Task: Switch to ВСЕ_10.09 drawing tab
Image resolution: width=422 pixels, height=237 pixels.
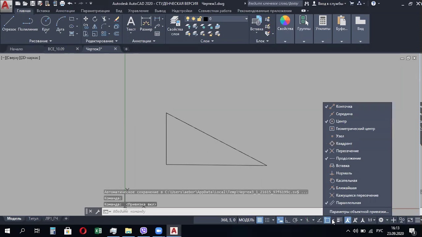Action: click(x=56, y=49)
